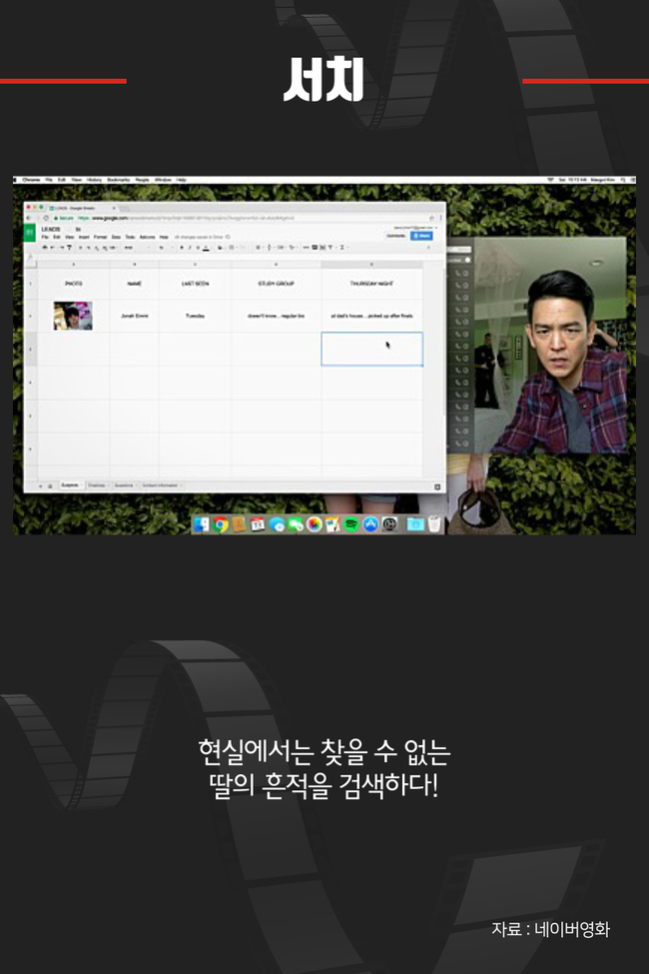Viewport: 649px width, 974px height.
Task: Select the Tuesday cell
Action: click(195, 317)
